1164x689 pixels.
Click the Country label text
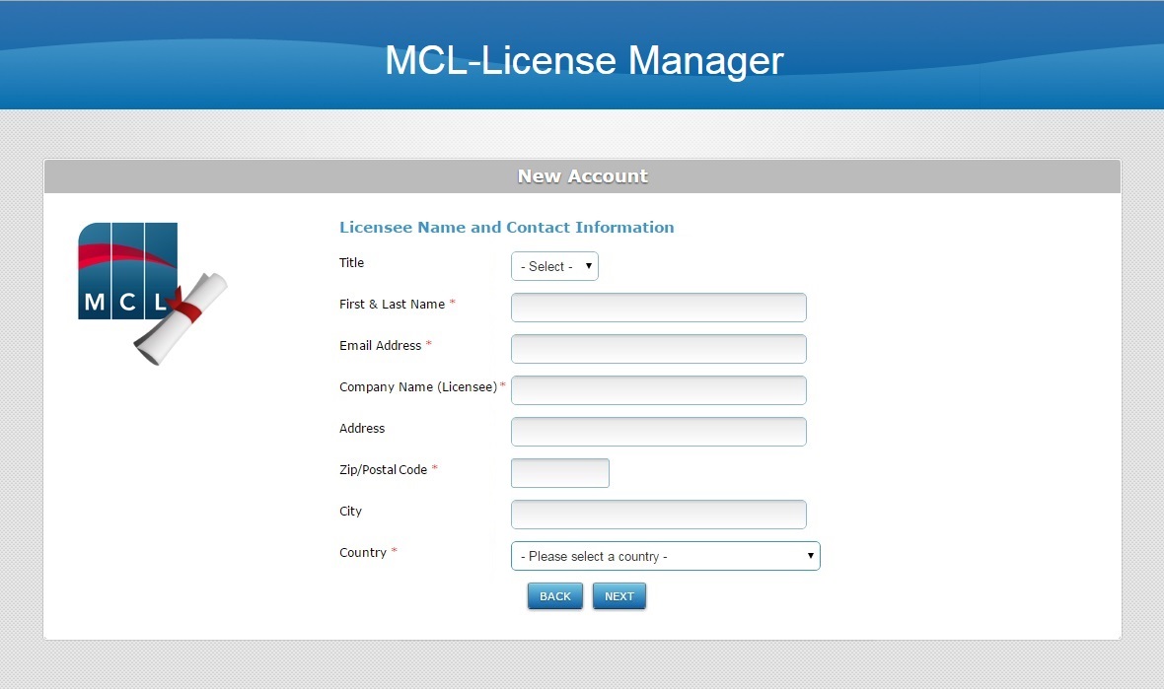coord(362,553)
